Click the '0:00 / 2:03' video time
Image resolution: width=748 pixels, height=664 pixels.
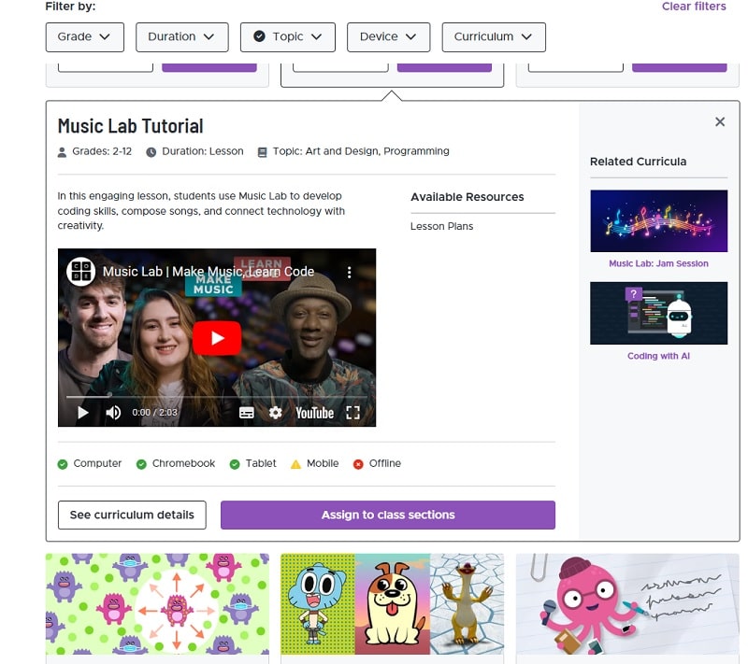click(154, 413)
